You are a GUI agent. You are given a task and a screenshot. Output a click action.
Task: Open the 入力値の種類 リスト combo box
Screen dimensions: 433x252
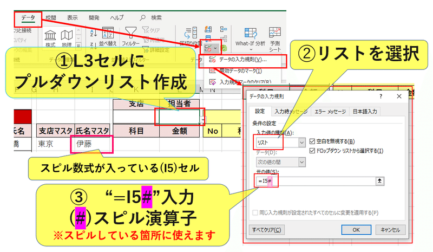pos(280,143)
